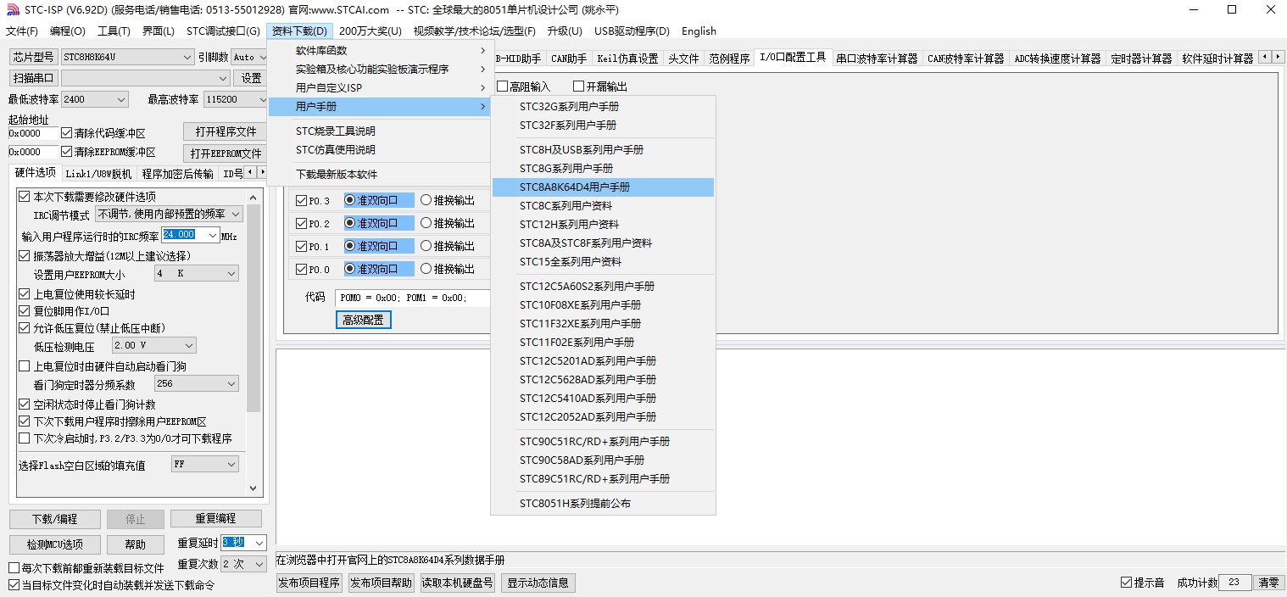Open STC32G系列用户手册 entry
Screen dimensions: 1287x597
point(603,107)
